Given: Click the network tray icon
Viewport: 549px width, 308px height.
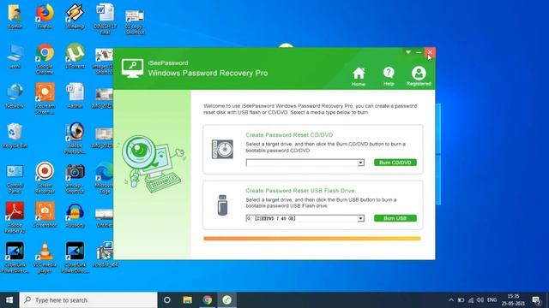Looking at the screenshot, I should click(471, 300).
